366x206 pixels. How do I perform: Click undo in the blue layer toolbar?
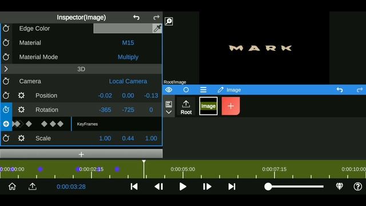click(x=340, y=90)
